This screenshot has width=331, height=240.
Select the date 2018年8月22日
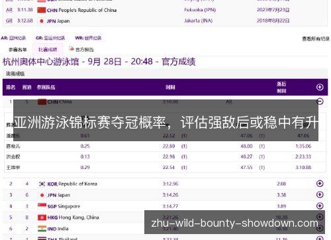click(x=273, y=21)
